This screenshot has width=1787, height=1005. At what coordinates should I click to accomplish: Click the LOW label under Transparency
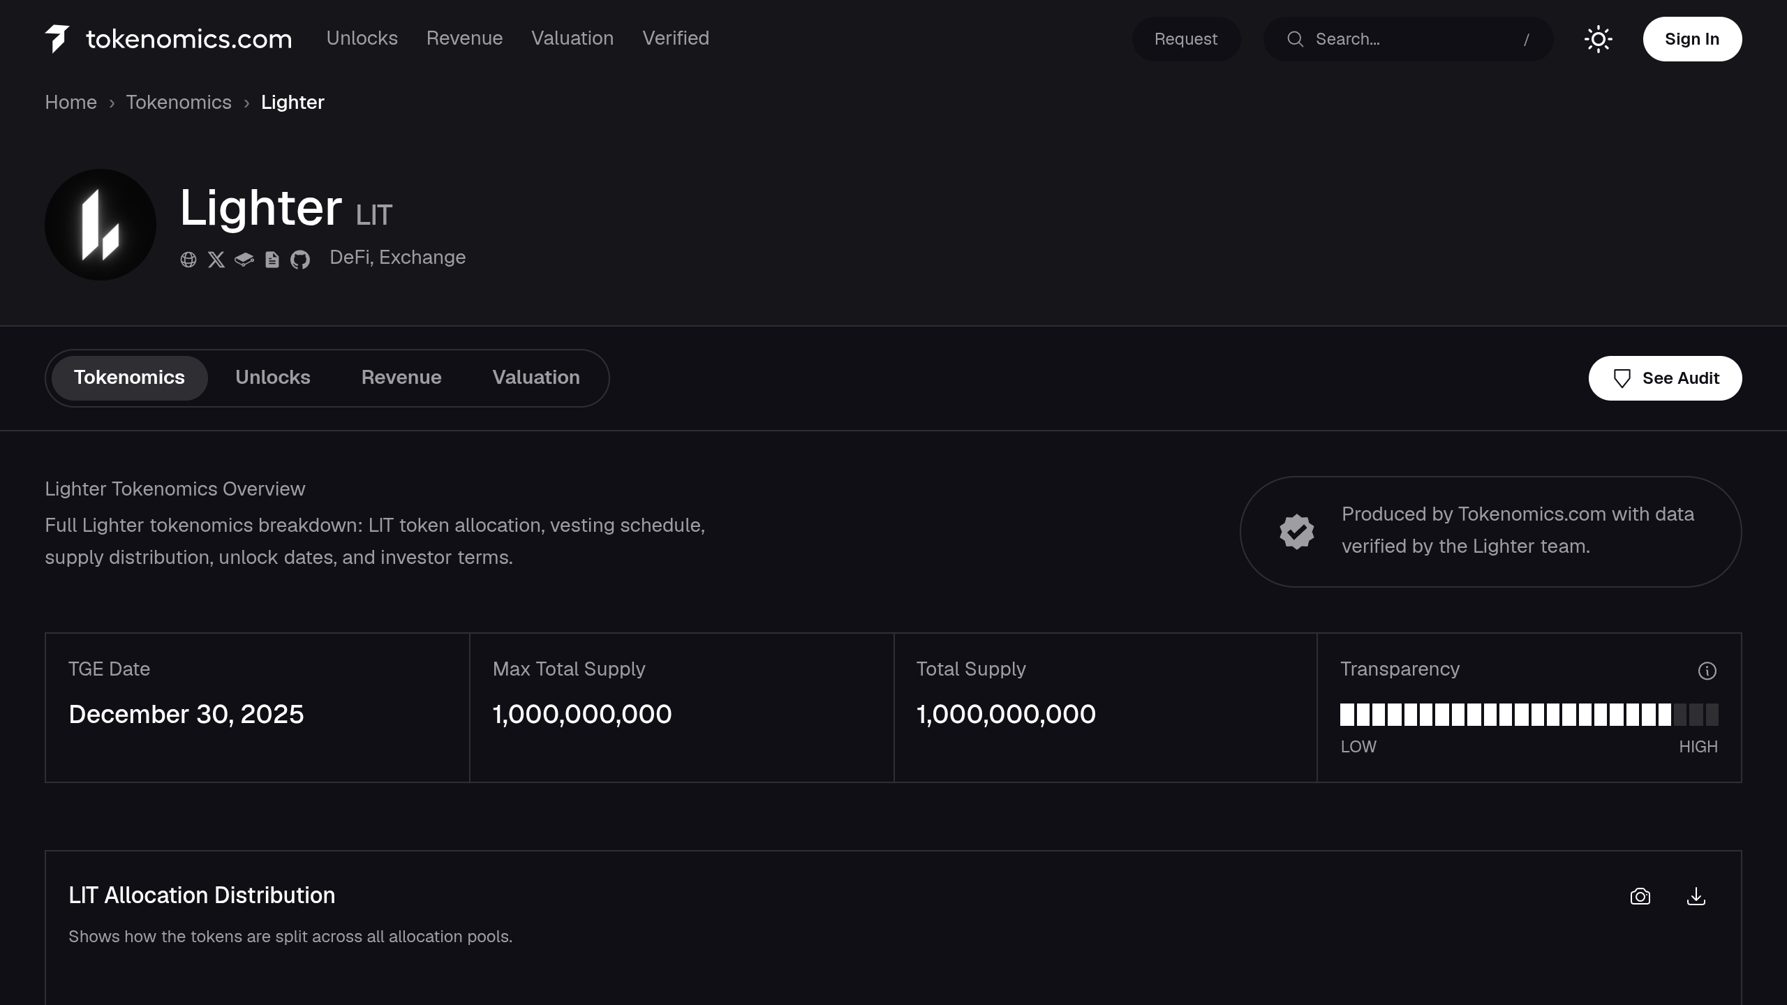coord(1358,747)
